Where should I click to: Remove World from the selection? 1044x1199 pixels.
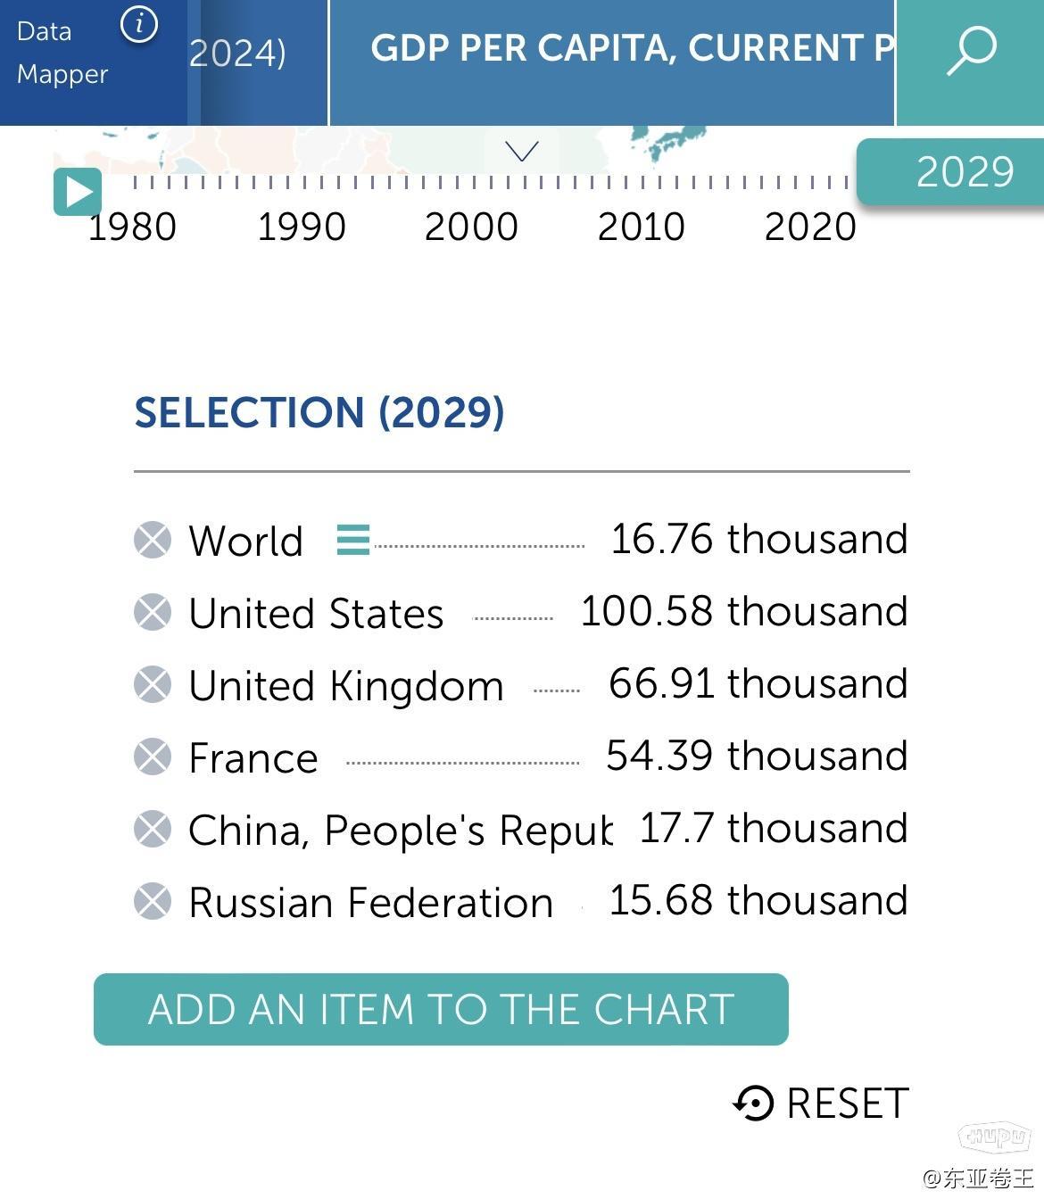point(151,540)
